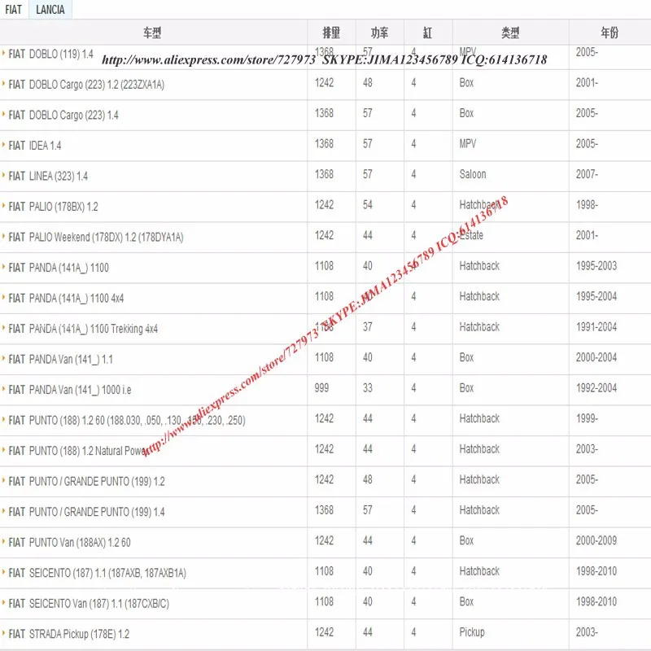Select FIAT DOBLO Cargo (223) 1.4 row name

(63, 115)
